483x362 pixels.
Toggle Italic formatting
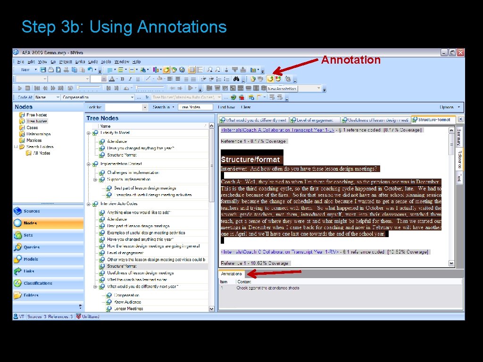tap(130, 79)
